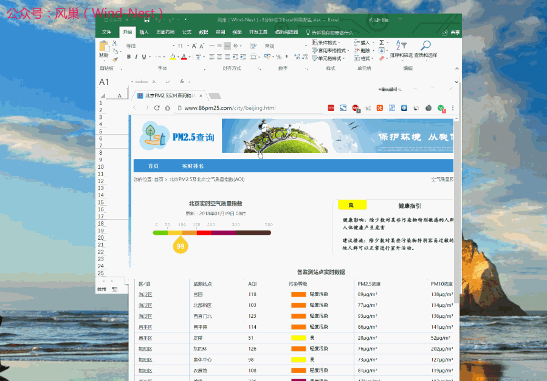Toggle Bold formatting

[x=129, y=57]
